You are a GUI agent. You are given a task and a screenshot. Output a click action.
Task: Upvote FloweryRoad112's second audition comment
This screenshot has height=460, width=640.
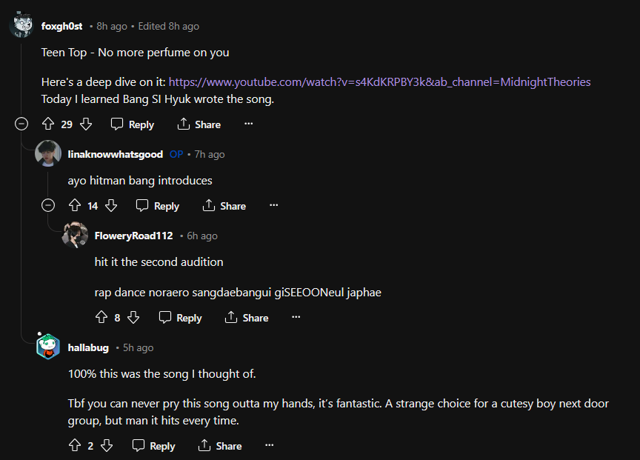pyautogui.click(x=101, y=318)
